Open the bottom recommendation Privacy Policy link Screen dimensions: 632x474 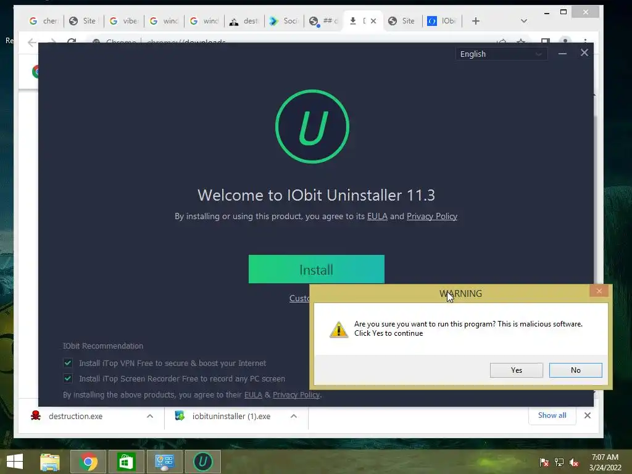pos(296,394)
